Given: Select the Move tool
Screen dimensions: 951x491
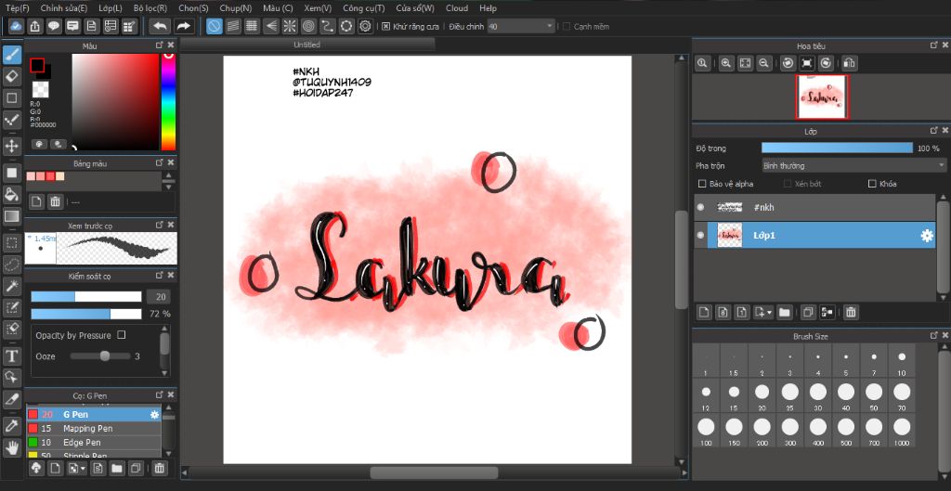Looking at the screenshot, I should point(12,146).
